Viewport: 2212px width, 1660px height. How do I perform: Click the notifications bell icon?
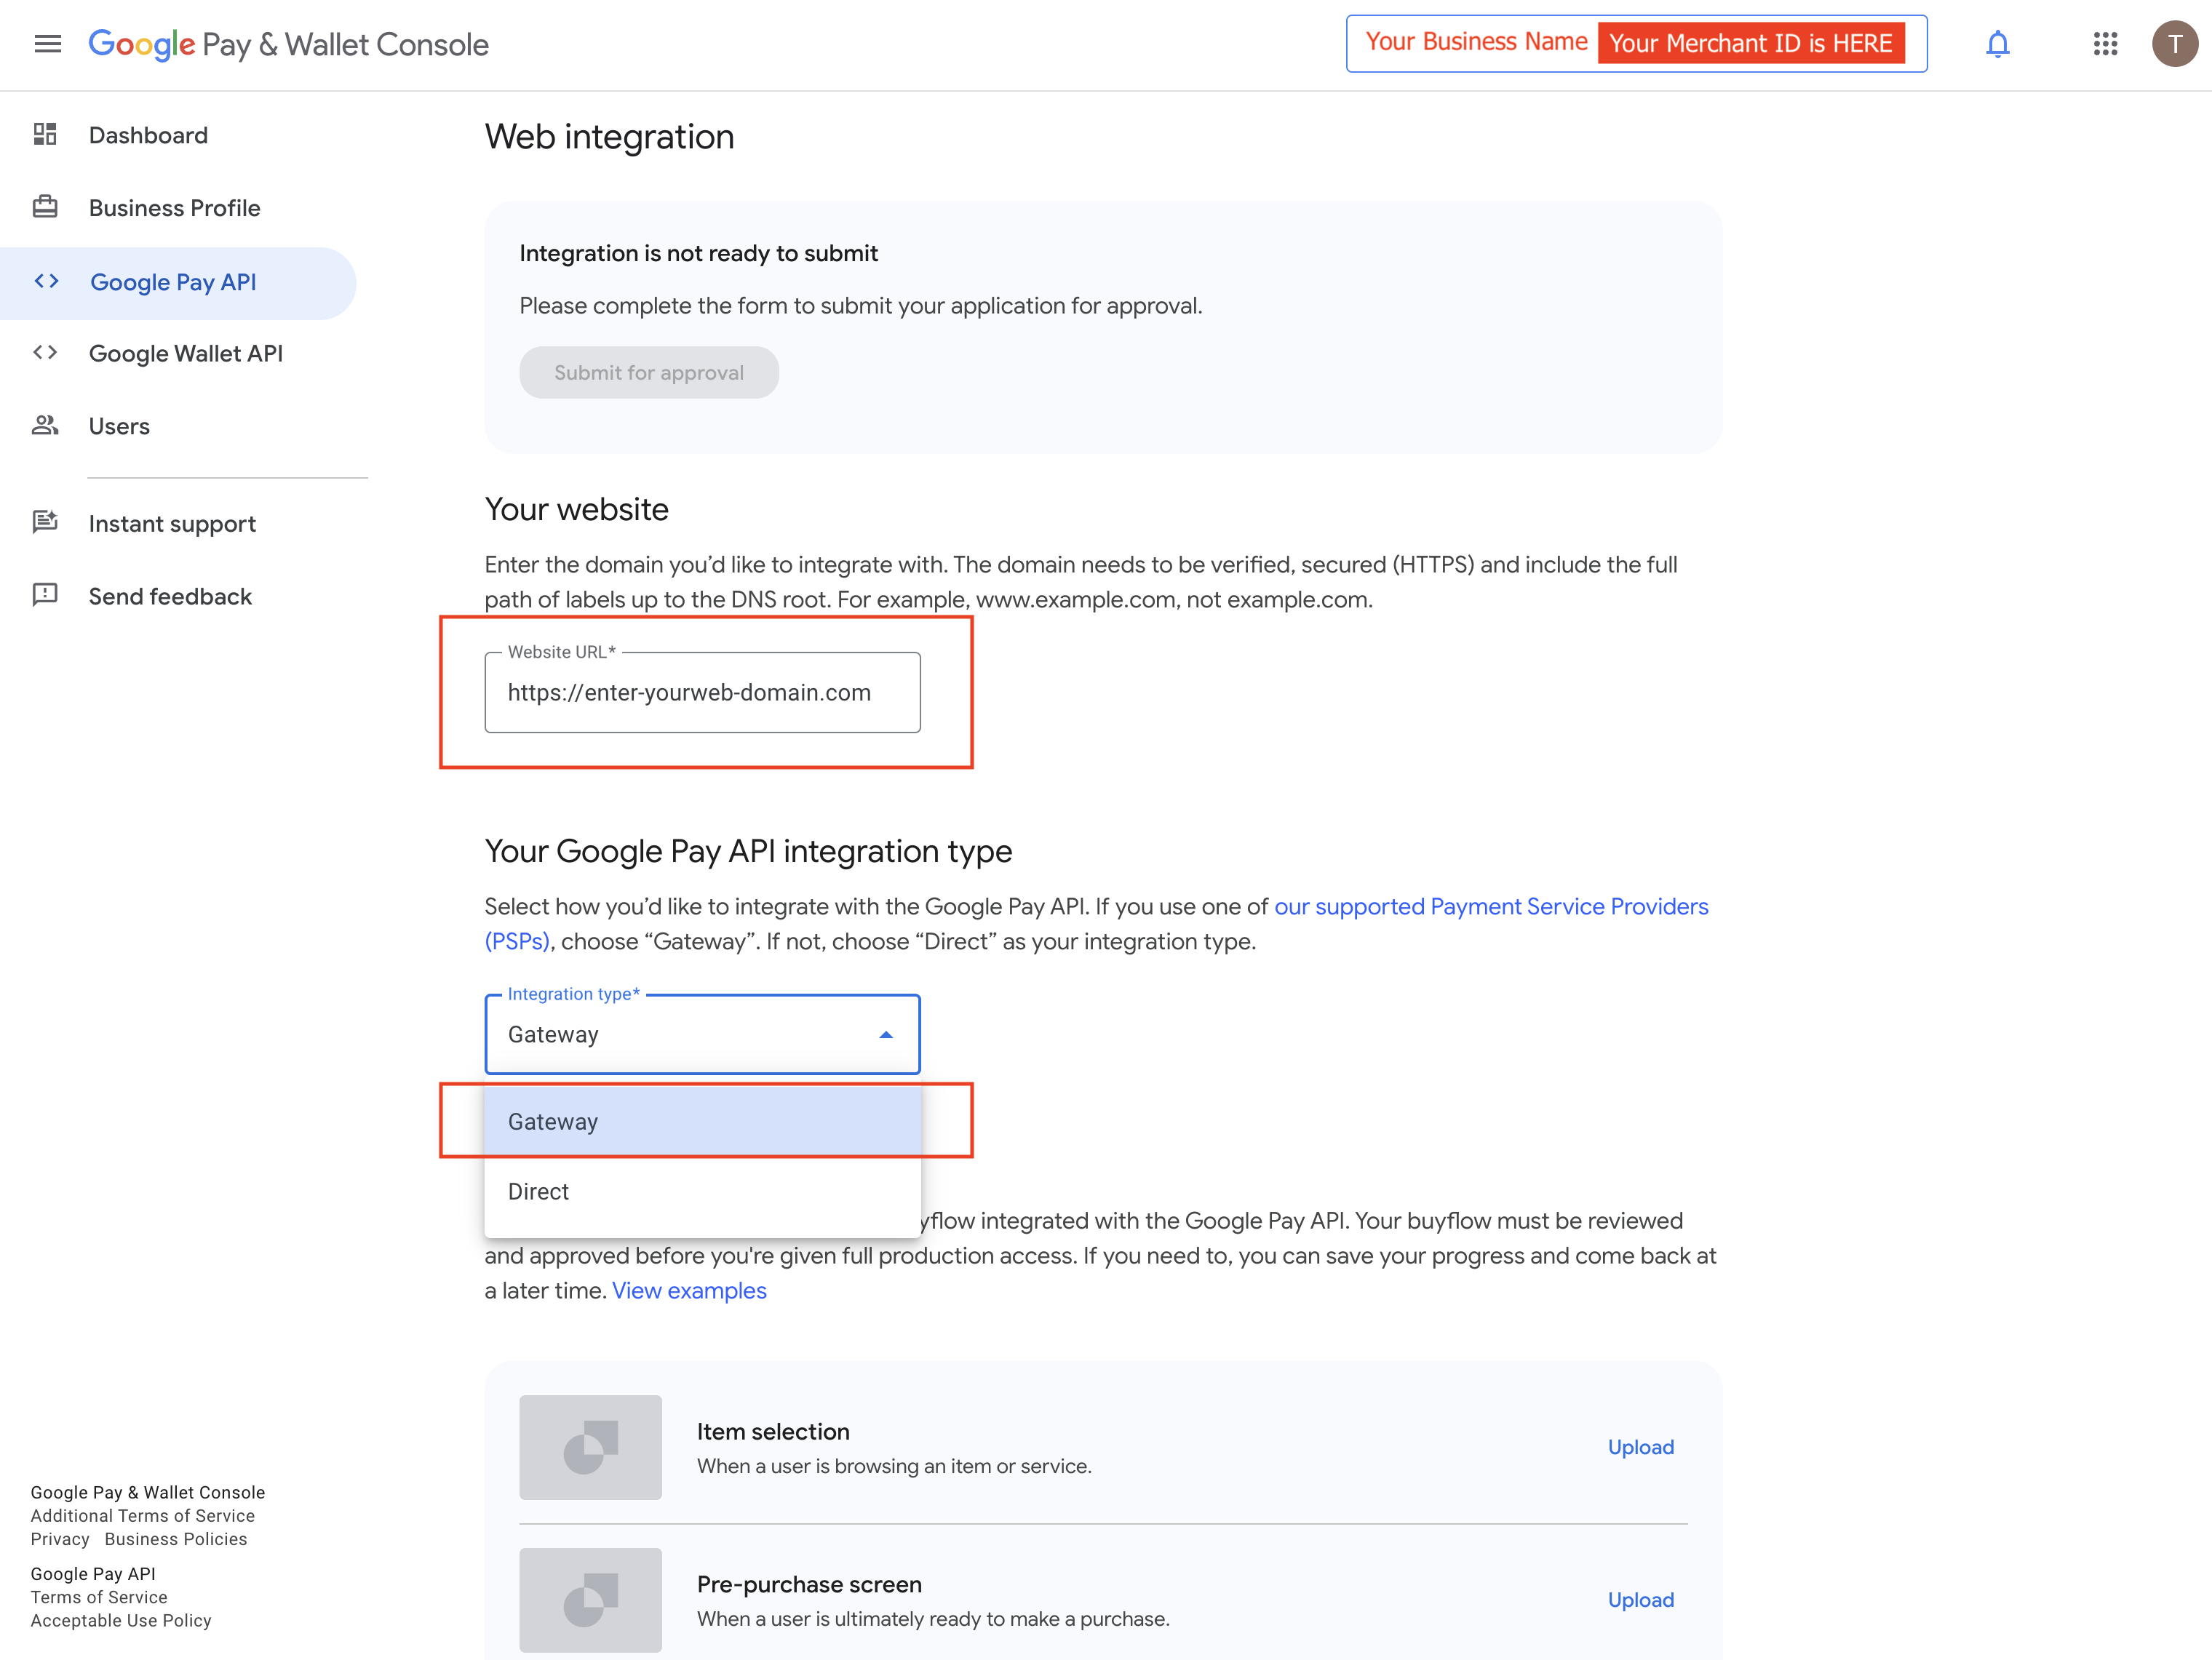(x=1997, y=44)
